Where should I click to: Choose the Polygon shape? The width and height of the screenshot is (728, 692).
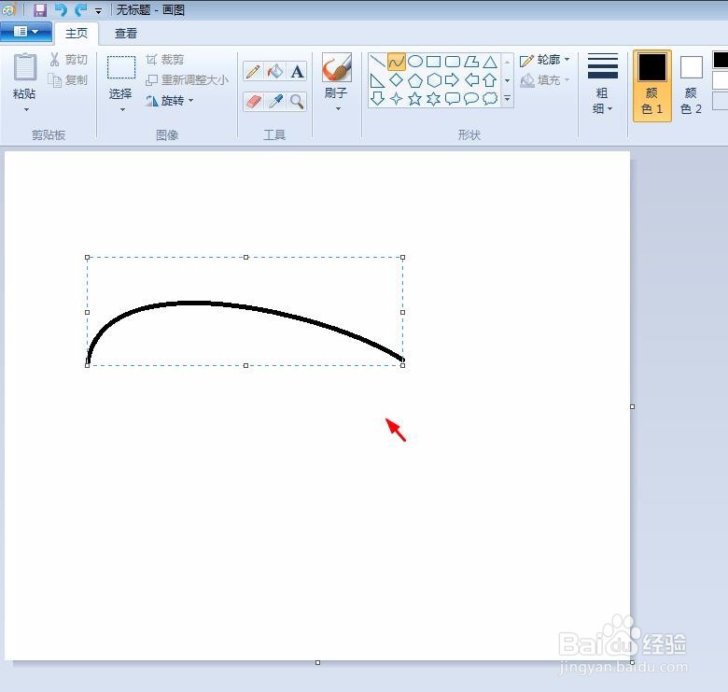pos(471,62)
